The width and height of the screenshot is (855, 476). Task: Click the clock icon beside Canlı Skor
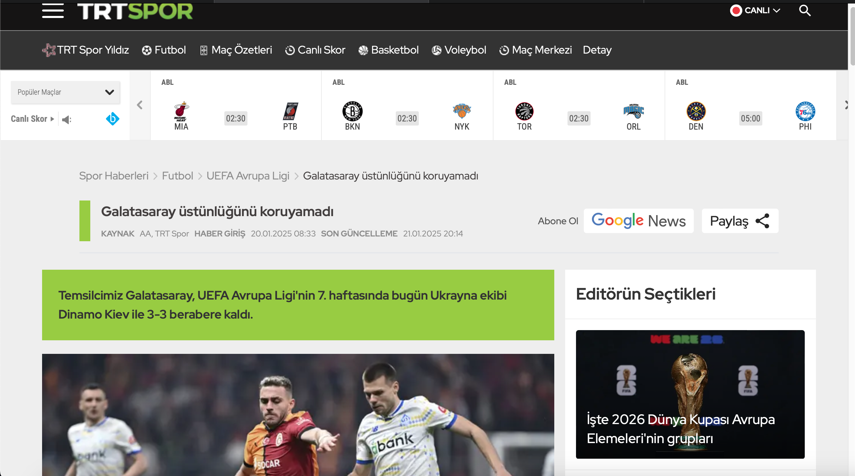click(290, 51)
